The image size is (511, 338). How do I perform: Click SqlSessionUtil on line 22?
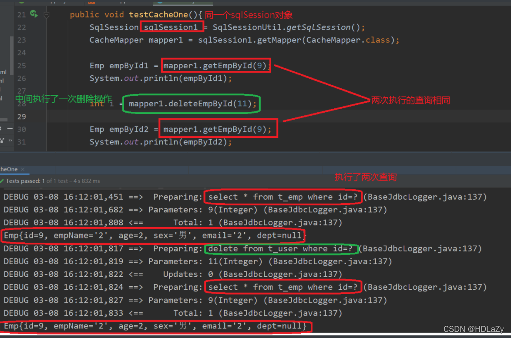(x=247, y=27)
